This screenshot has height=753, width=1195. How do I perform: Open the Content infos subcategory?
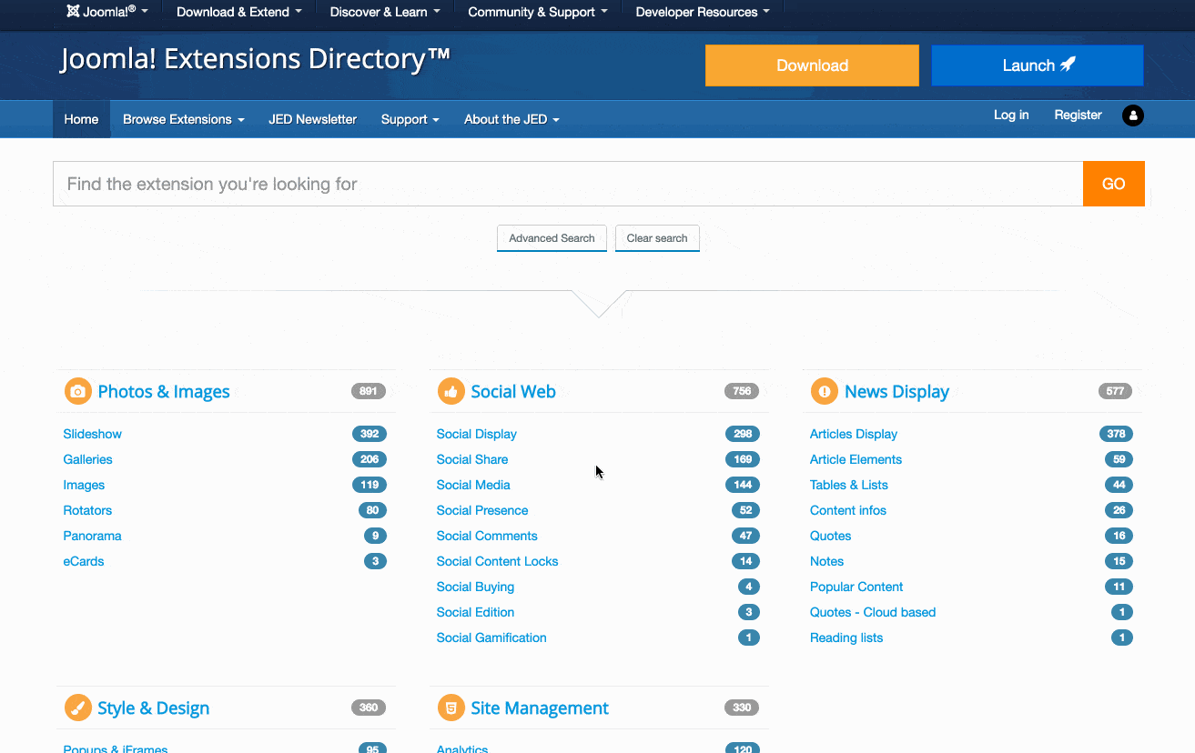(848, 510)
